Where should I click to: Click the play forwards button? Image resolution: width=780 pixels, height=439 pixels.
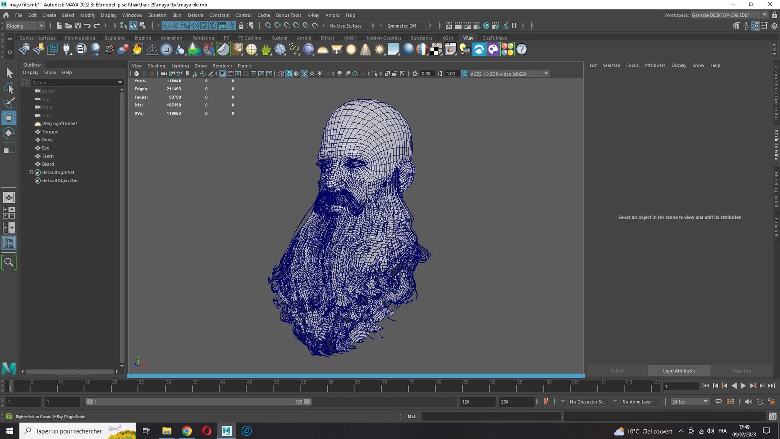pyautogui.click(x=743, y=386)
